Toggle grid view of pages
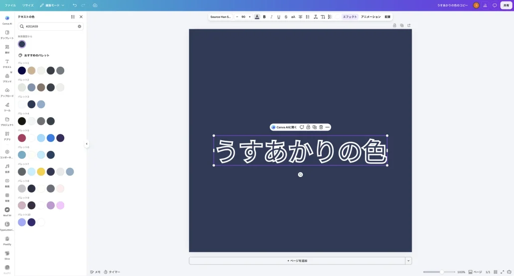Viewport: 514px width, 276px height. 495,272
